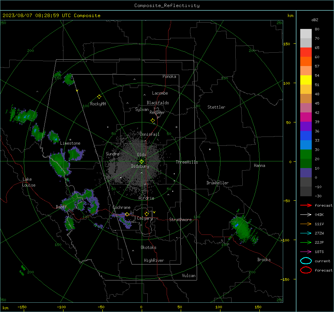Viewport: 334px width, 312px height.
Task: Click the 18TS legend text
Action: tap(319, 252)
